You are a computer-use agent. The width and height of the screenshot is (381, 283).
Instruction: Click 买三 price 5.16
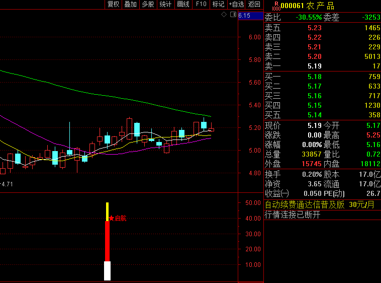point(315,96)
